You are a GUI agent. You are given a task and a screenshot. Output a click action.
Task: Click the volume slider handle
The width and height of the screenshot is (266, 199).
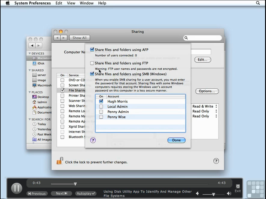click(214, 194)
